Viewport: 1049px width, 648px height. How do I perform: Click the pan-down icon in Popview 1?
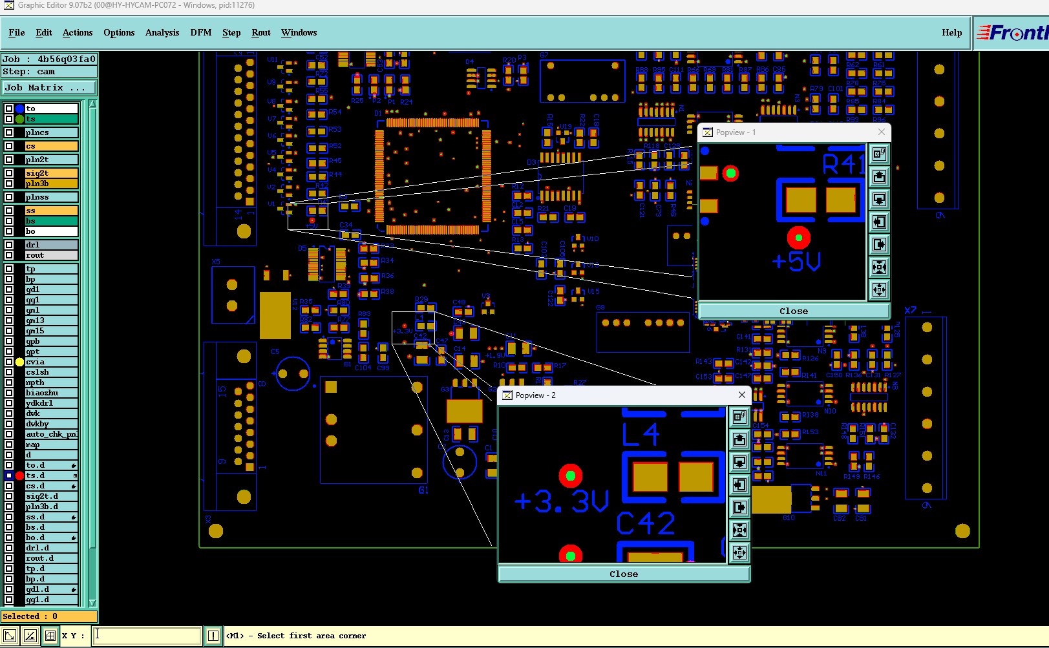[879, 199]
